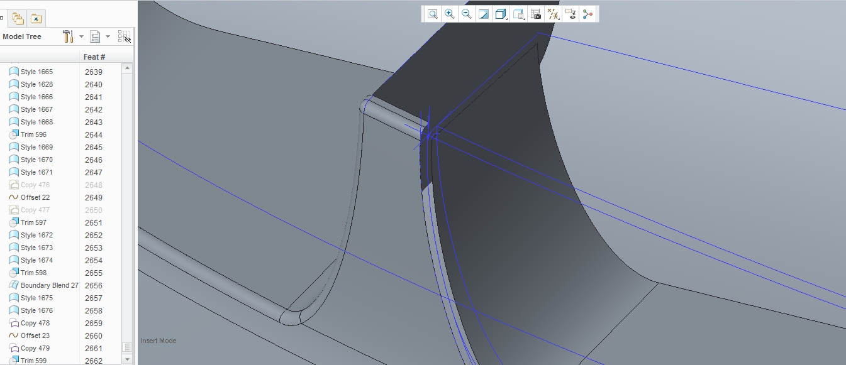Select Style 1628 feature
Viewport: 846px width, 365px height.
pos(36,84)
